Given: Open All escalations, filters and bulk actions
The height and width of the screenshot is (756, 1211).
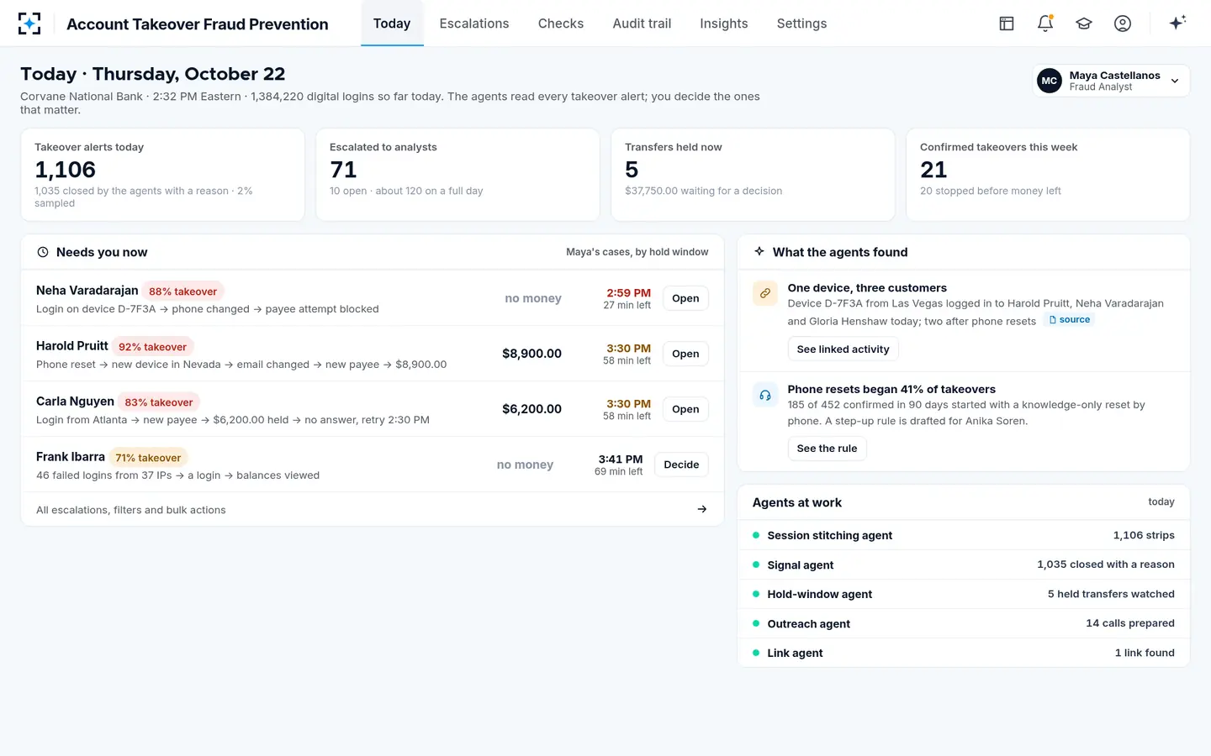Looking at the screenshot, I should tap(373, 509).
